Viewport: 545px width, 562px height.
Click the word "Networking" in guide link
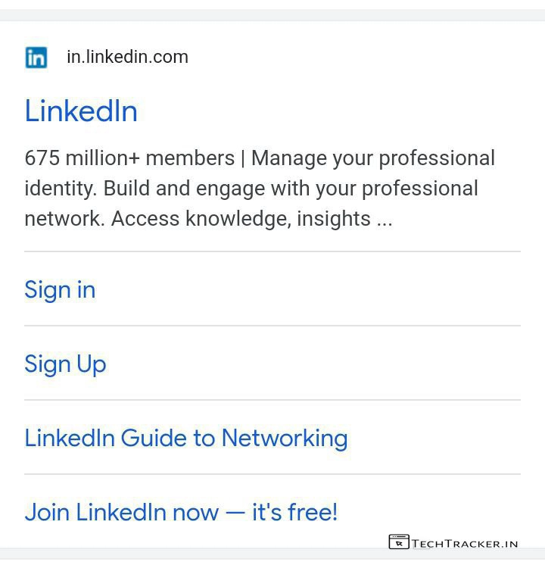tap(285, 438)
